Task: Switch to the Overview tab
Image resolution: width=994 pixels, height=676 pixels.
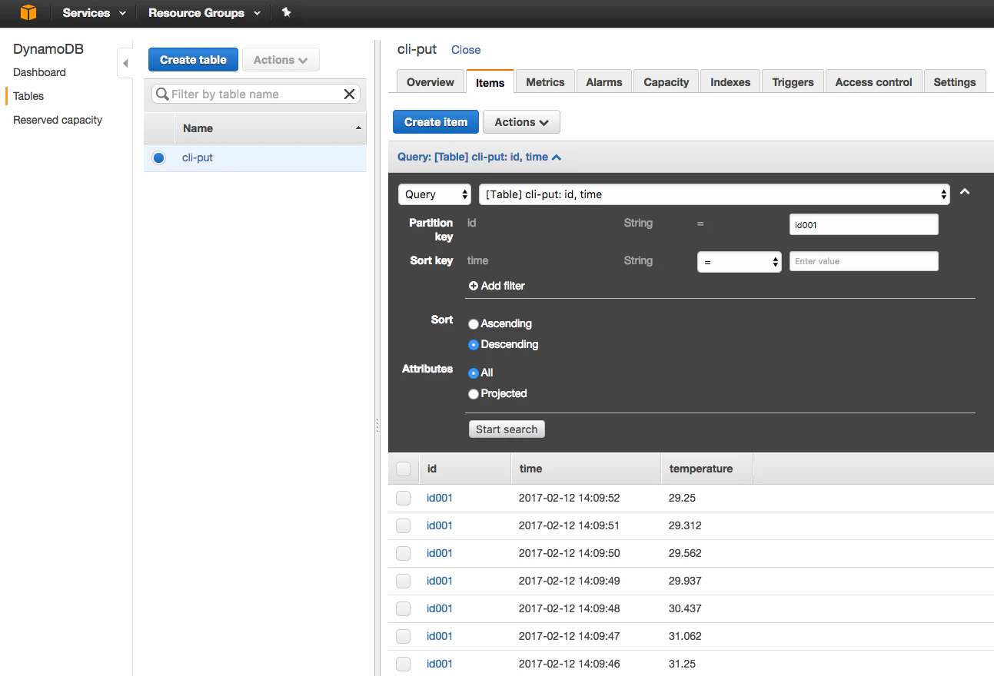Action: click(x=431, y=82)
